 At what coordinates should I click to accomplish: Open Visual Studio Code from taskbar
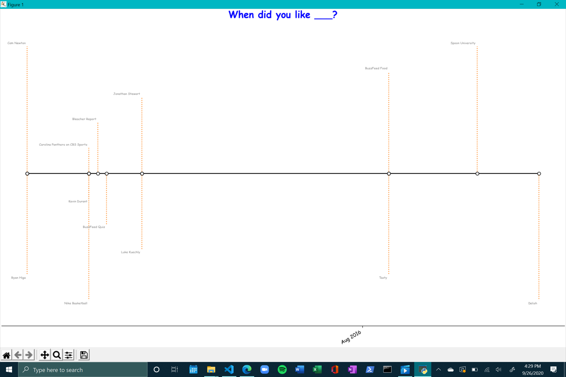click(229, 369)
